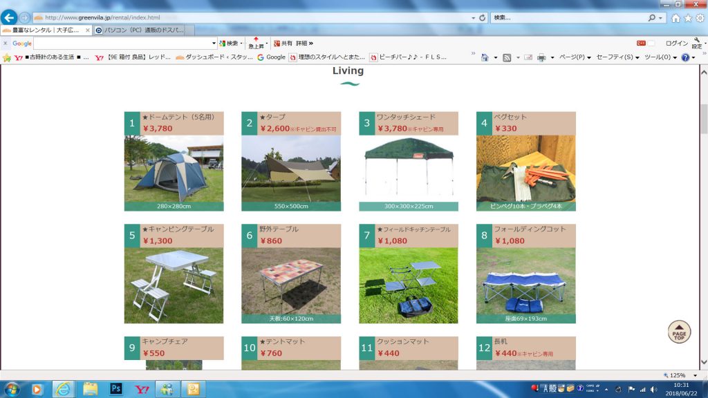Click the キャンピングテーブル photo
Screen dimensions: 708x398
point(174,285)
